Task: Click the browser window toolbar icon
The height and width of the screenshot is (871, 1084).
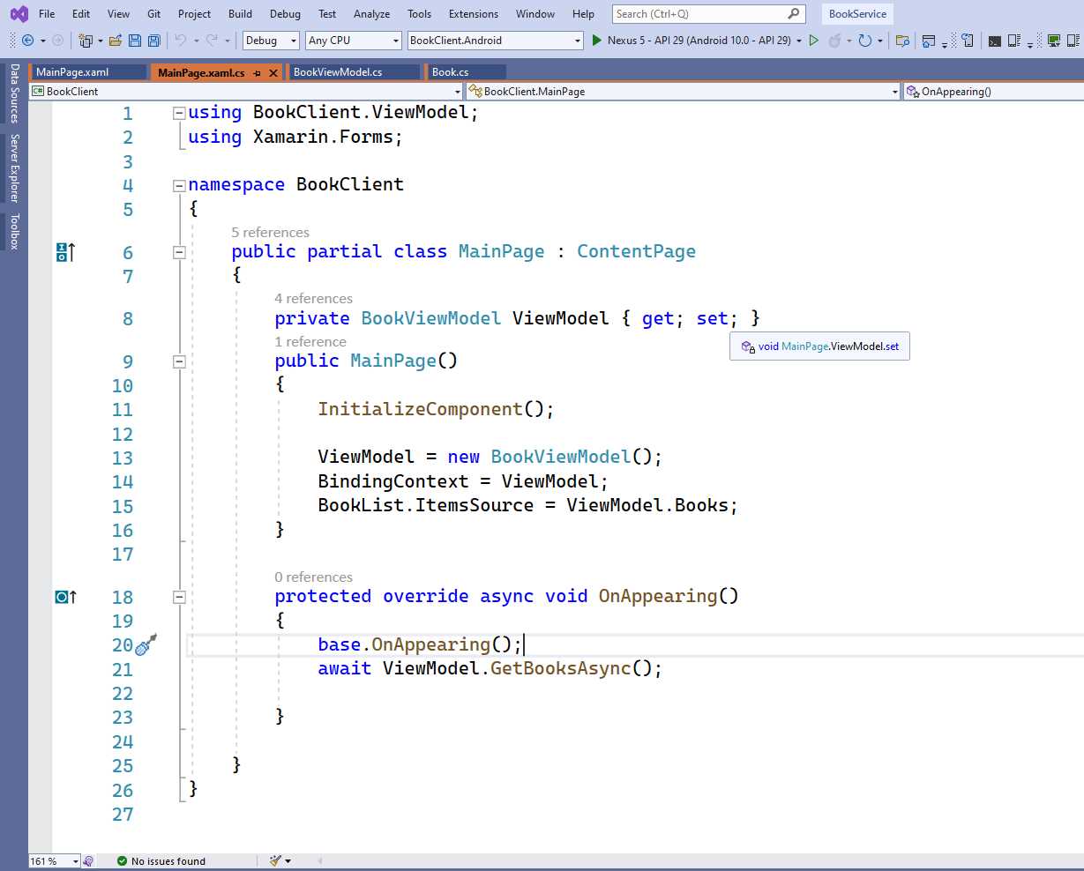Action: [929, 41]
